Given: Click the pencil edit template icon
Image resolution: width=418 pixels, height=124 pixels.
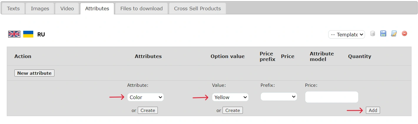Looking at the screenshot, I should pos(394,34).
